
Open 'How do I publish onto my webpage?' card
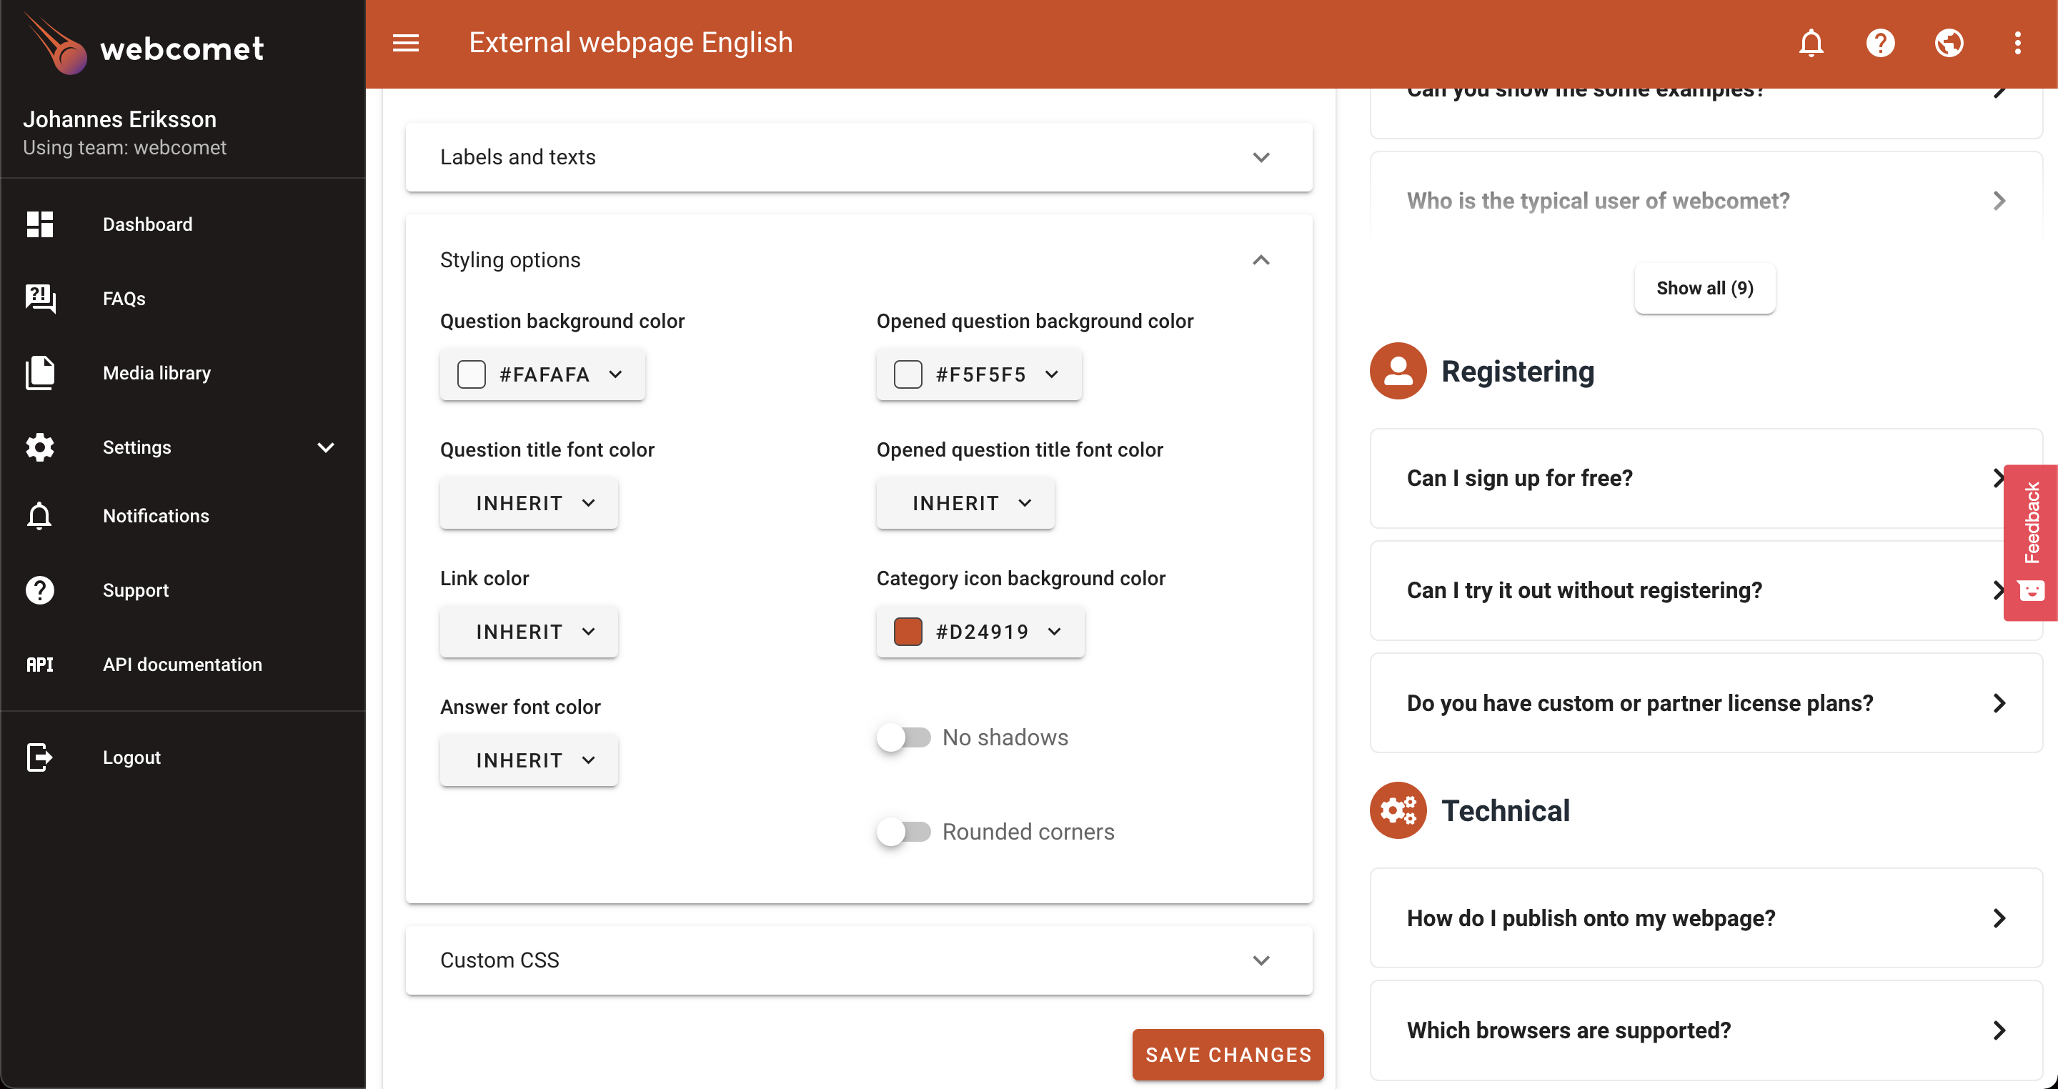(1706, 918)
